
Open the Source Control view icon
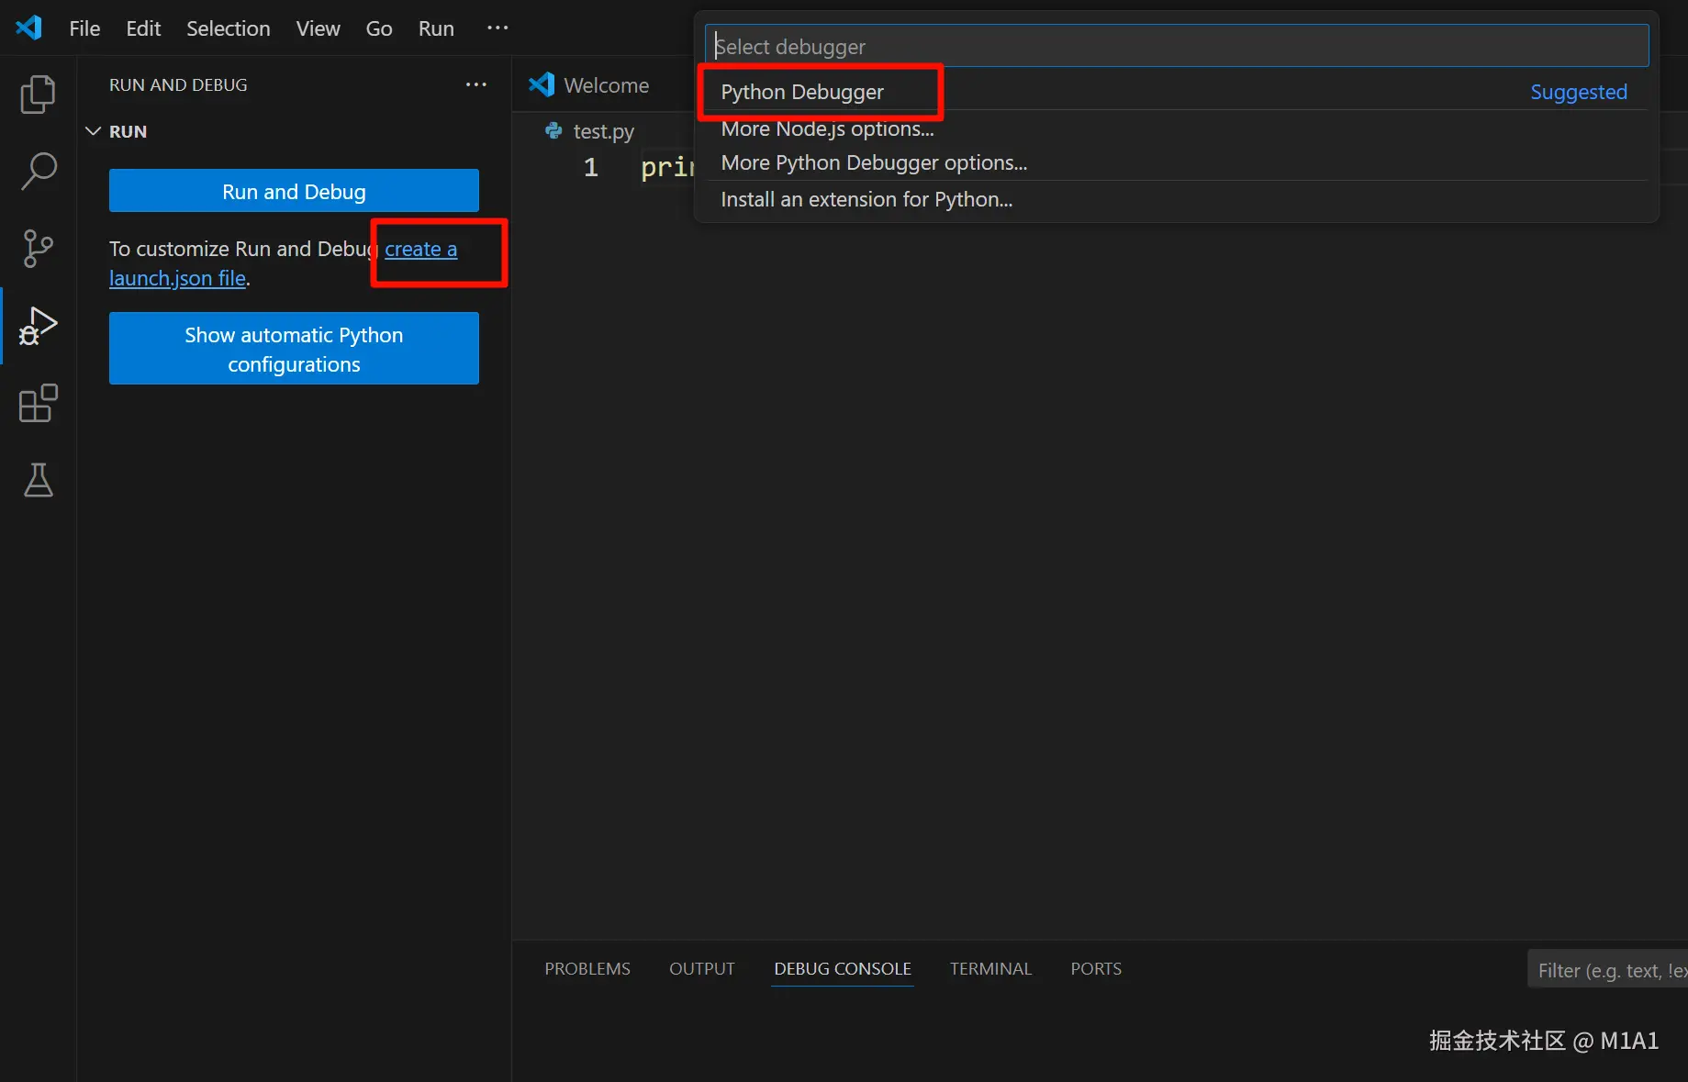coord(38,248)
